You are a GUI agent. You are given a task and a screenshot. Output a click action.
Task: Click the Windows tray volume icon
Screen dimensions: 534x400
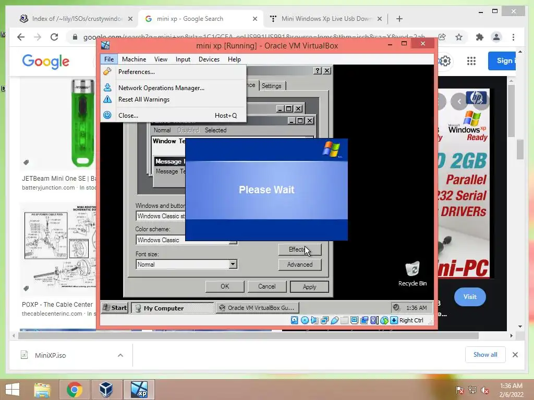(484, 390)
